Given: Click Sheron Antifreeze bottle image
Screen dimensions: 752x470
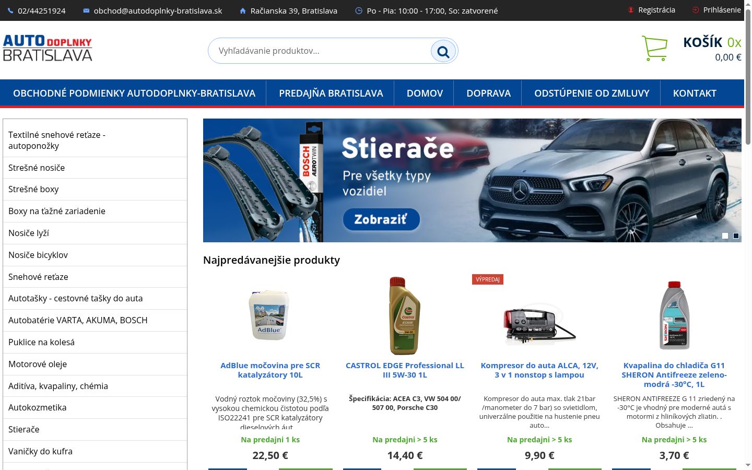Looking at the screenshot, I should (x=674, y=316).
